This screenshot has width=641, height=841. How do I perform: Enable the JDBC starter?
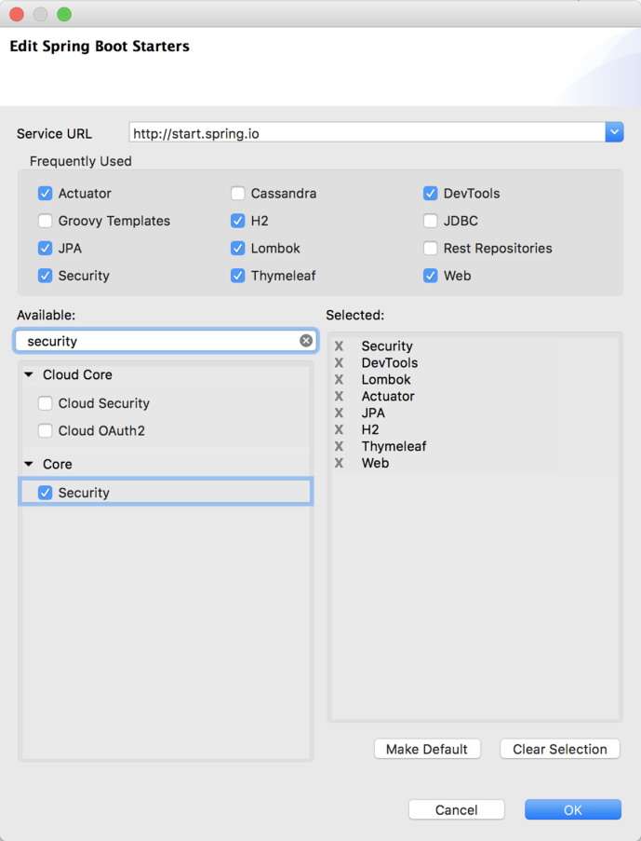(430, 221)
